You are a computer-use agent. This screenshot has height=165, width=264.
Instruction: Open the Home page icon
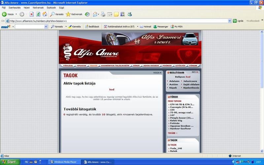click(45, 14)
